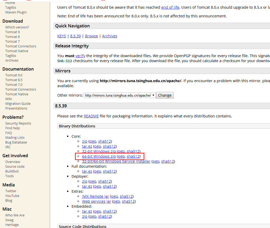Image resolution: width=270 pixels, height=228 pixels.
Task: Open pgp for Web services jar
Action: point(117,201)
